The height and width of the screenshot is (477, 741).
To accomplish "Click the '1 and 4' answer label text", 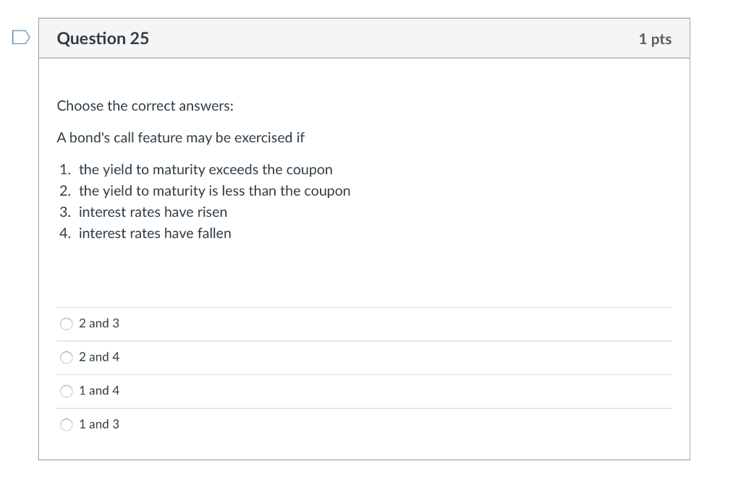I will click(99, 391).
